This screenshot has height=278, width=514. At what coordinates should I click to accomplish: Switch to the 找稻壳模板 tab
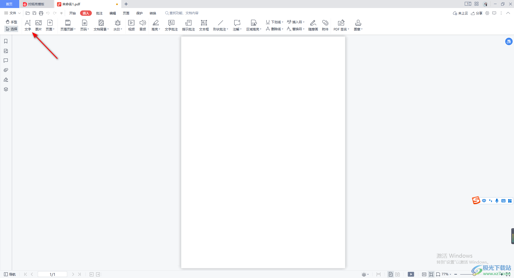point(36,4)
